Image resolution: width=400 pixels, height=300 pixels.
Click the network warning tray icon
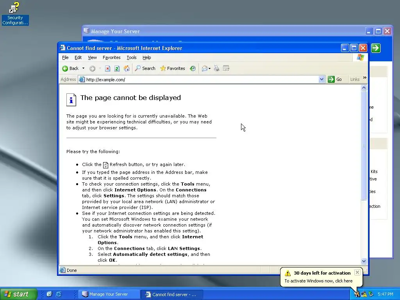point(364,295)
